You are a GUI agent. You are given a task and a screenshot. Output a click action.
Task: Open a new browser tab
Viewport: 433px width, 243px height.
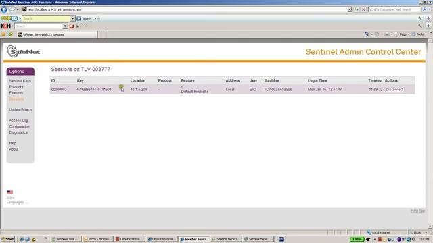click(x=102, y=34)
